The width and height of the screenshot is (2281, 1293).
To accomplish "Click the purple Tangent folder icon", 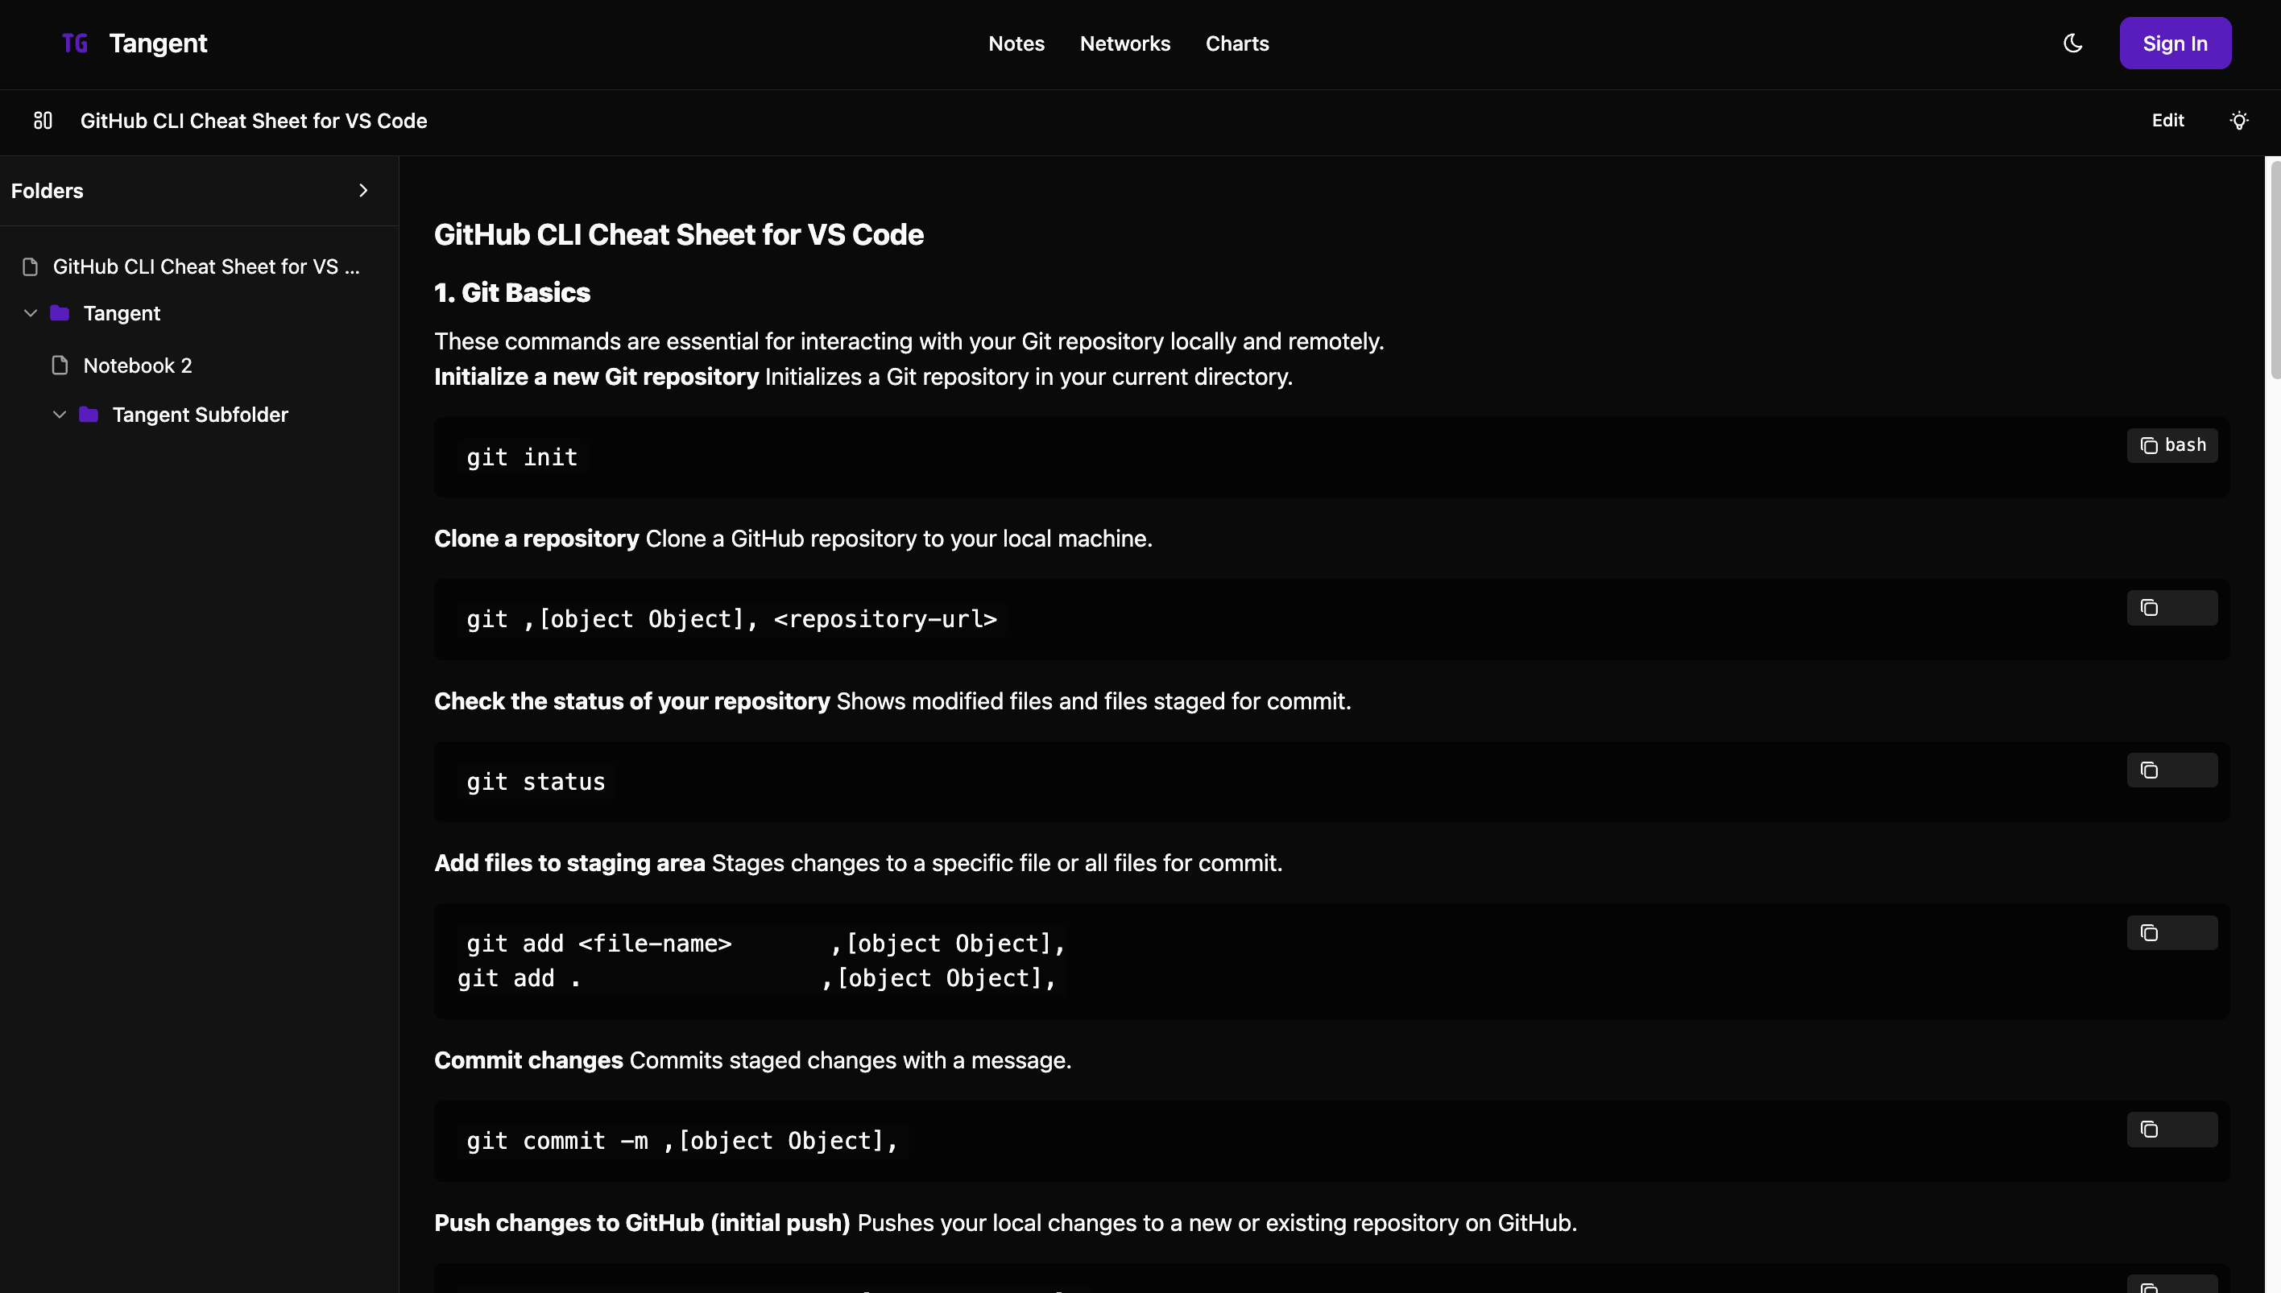I will point(60,312).
